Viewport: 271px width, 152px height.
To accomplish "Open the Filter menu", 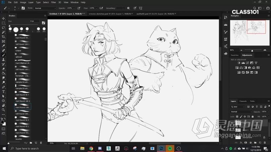I will point(54,2).
